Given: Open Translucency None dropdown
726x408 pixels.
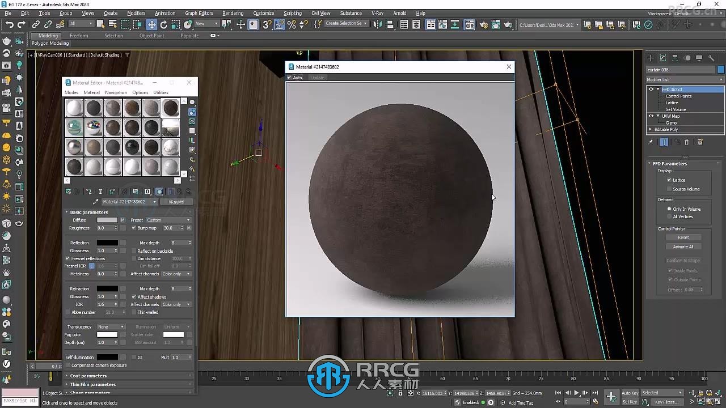Looking at the screenshot, I should pyautogui.click(x=111, y=327).
